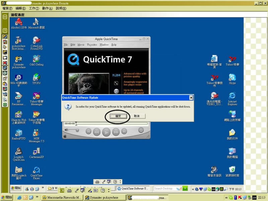
Task: Open the remote desktop 開始 Start menu
Action: pyautogui.click(x=16, y=188)
